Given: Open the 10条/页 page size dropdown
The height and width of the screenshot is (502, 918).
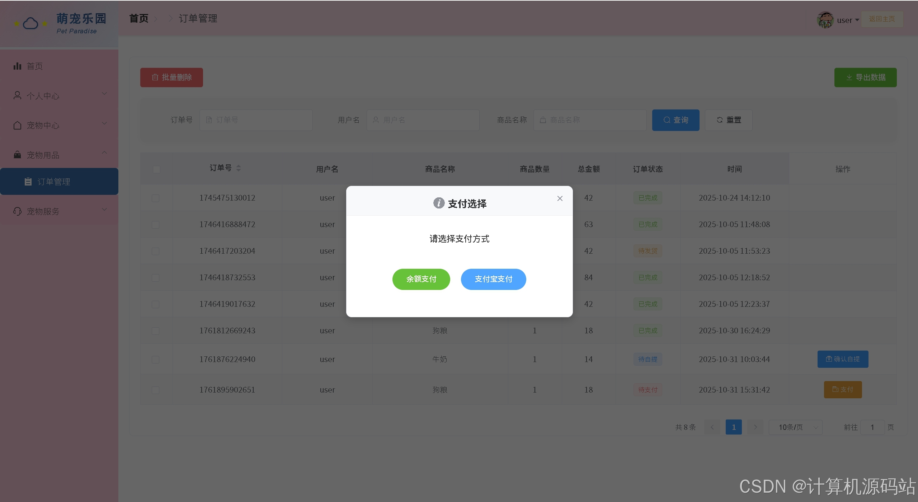Looking at the screenshot, I should tap(795, 427).
